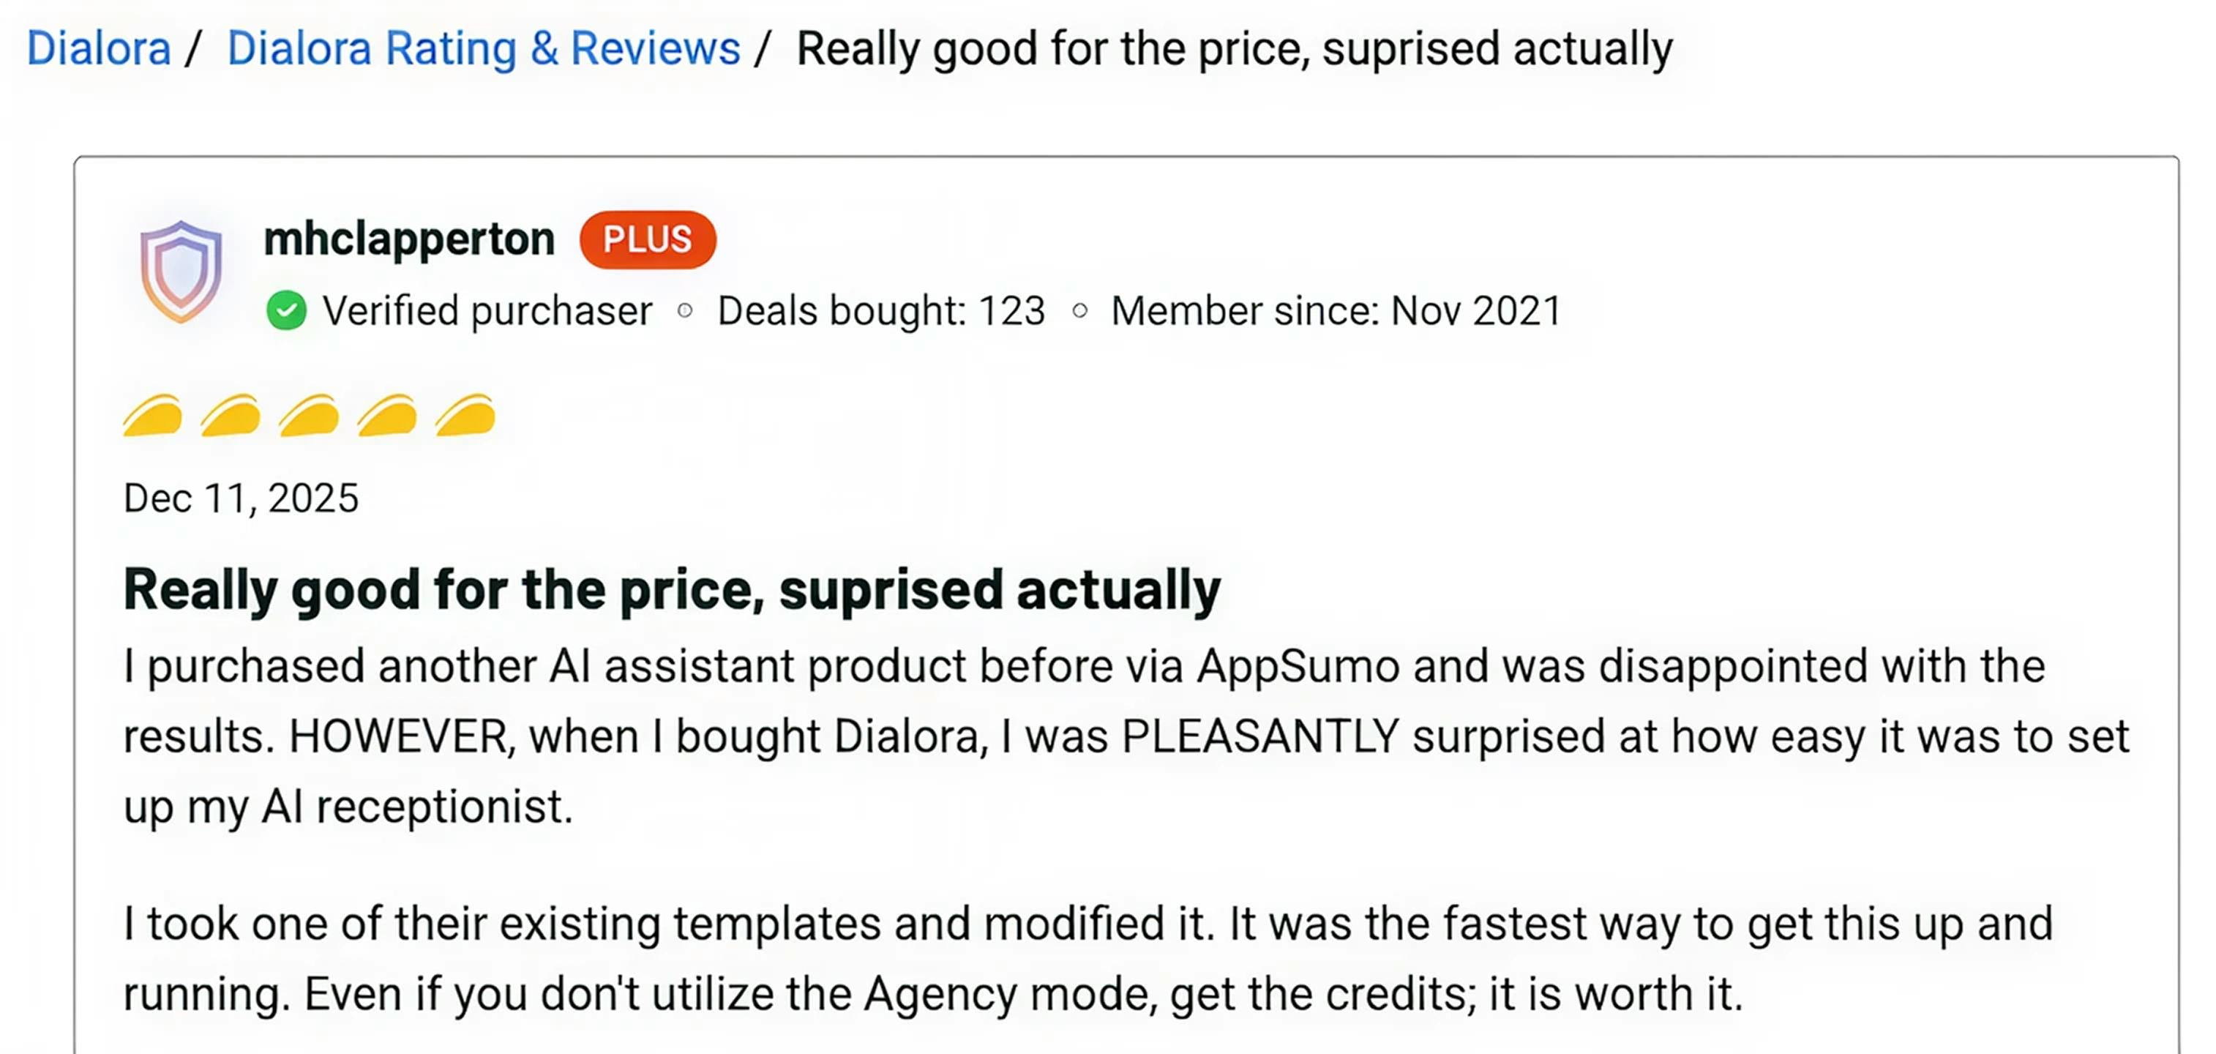The height and width of the screenshot is (1054, 2216).
Task: Click the circle separator before Member since
Action: point(1079,310)
